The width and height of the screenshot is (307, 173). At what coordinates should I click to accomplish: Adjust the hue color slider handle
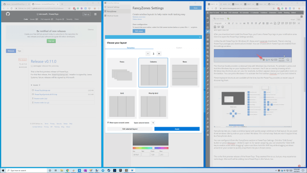coord(153,148)
